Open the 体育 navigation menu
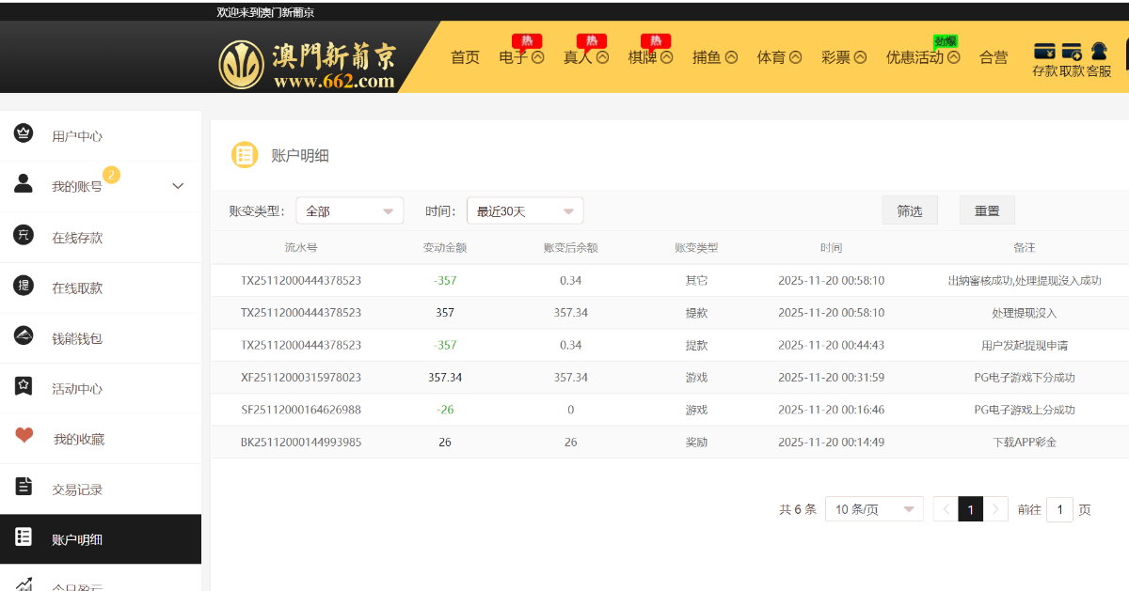 [x=779, y=57]
